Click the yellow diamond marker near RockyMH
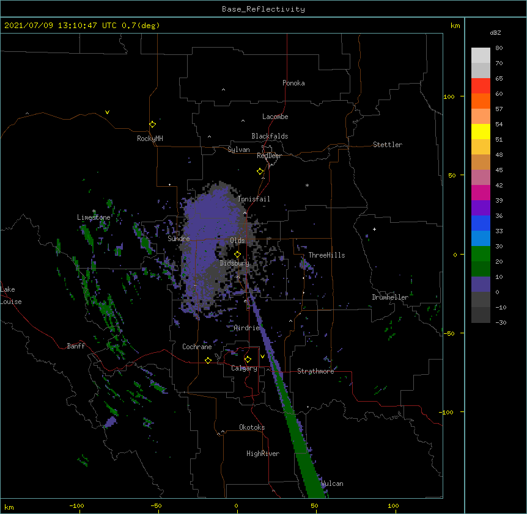Image resolution: width=527 pixels, height=514 pixels. point(153,125)
